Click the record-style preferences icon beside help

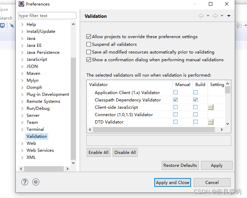(36, 182)
